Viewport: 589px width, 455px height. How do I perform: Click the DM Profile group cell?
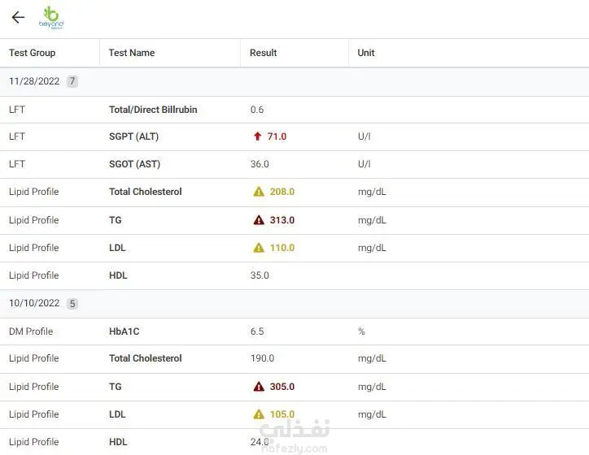(31, 331)
